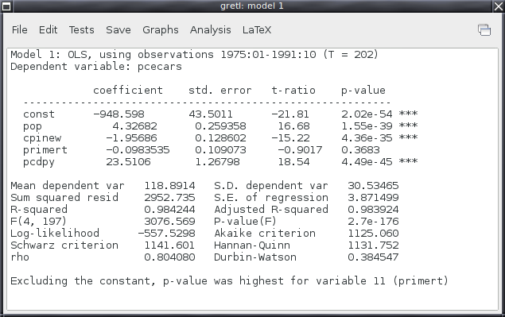Click the pcdpy coefficient 23.5106

coord(128,162)
